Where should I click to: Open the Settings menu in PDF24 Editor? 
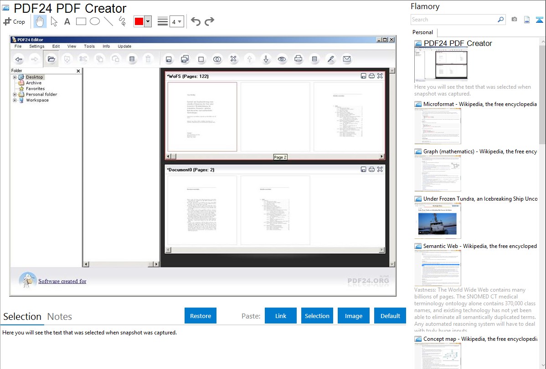click(x=36, y=46)
